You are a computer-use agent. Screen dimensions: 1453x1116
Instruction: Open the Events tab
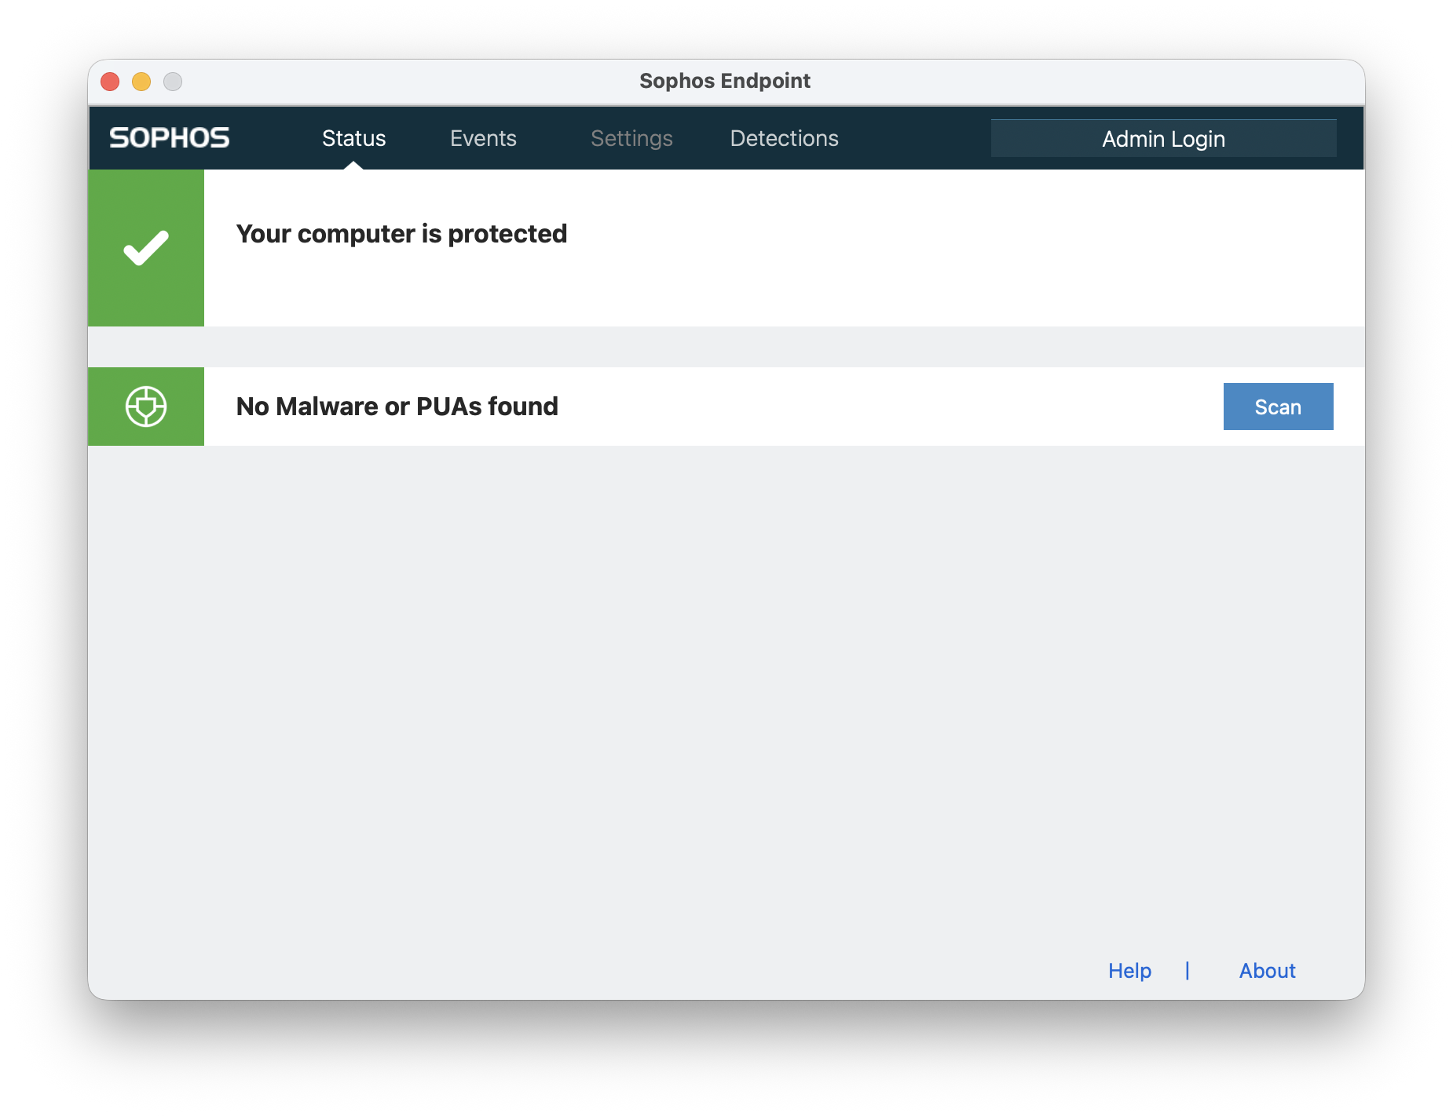tap(483, 138)
